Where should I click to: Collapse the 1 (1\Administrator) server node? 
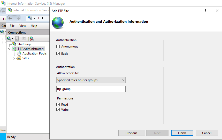[9, 49]
